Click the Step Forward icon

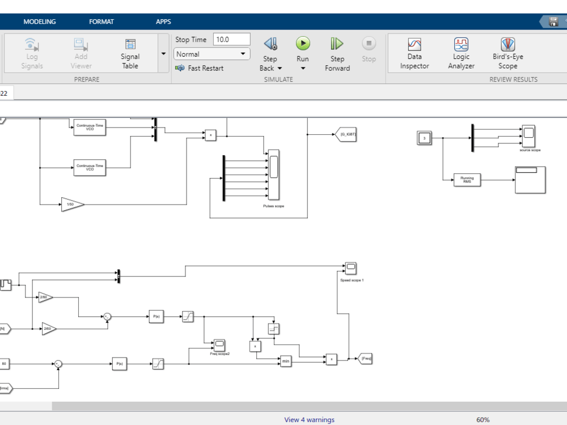tap(336, 44)
